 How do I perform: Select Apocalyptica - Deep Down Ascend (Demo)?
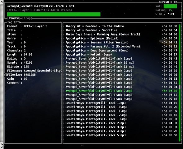(121, 51)
